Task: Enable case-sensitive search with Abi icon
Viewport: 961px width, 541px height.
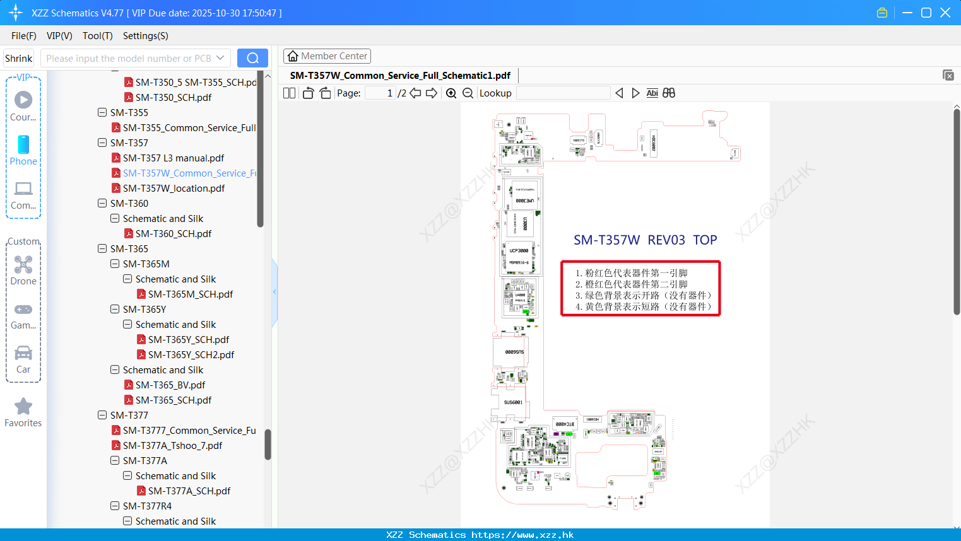Action: tap(652, 93)
